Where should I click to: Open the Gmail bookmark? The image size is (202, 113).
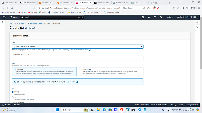click(22, 12)
